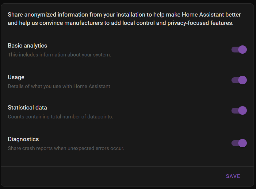Click 'Share crash reports when unexpected errors' text
The width and height of the screenshot is (256, 189).
[66, 148]
